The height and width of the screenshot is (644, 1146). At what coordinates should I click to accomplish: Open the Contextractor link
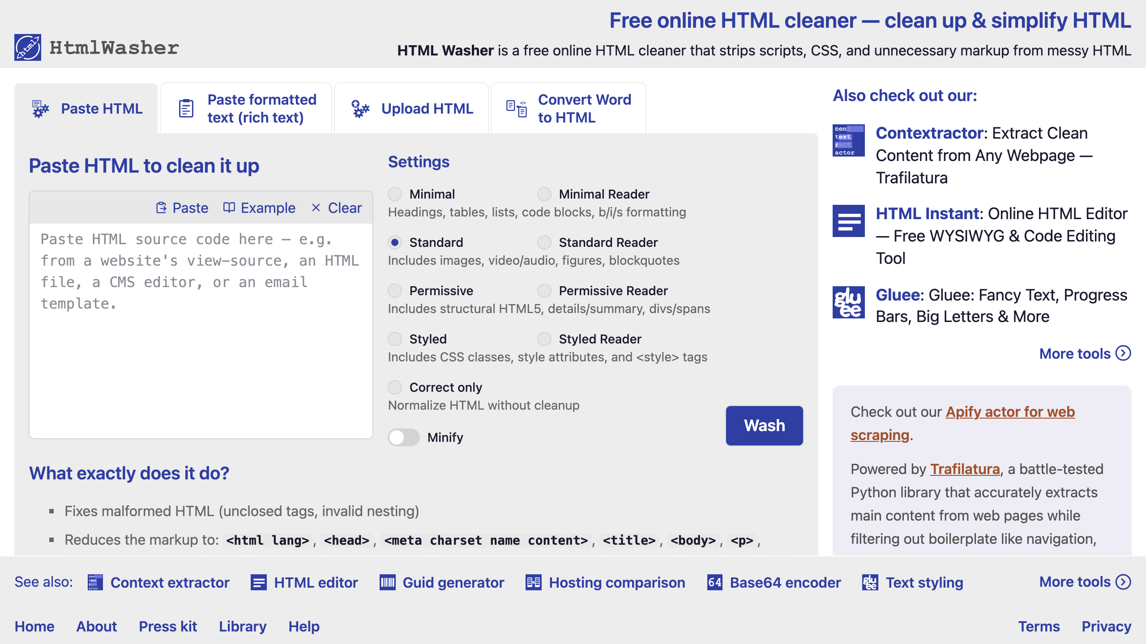(929, 133)
